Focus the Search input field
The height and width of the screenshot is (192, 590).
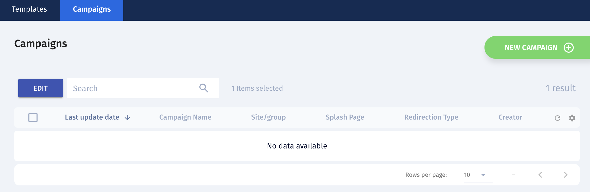point(134,88)
